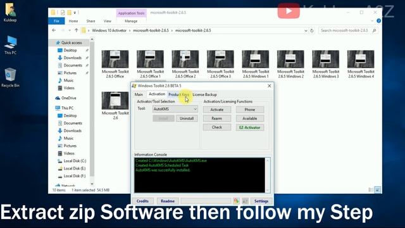Image resolution: width=405 pixels, height=228 pixels.
Task: Select Microsoft Toolkit 2.6.5 Office 3 thumbnail
Action: (220, 64)
